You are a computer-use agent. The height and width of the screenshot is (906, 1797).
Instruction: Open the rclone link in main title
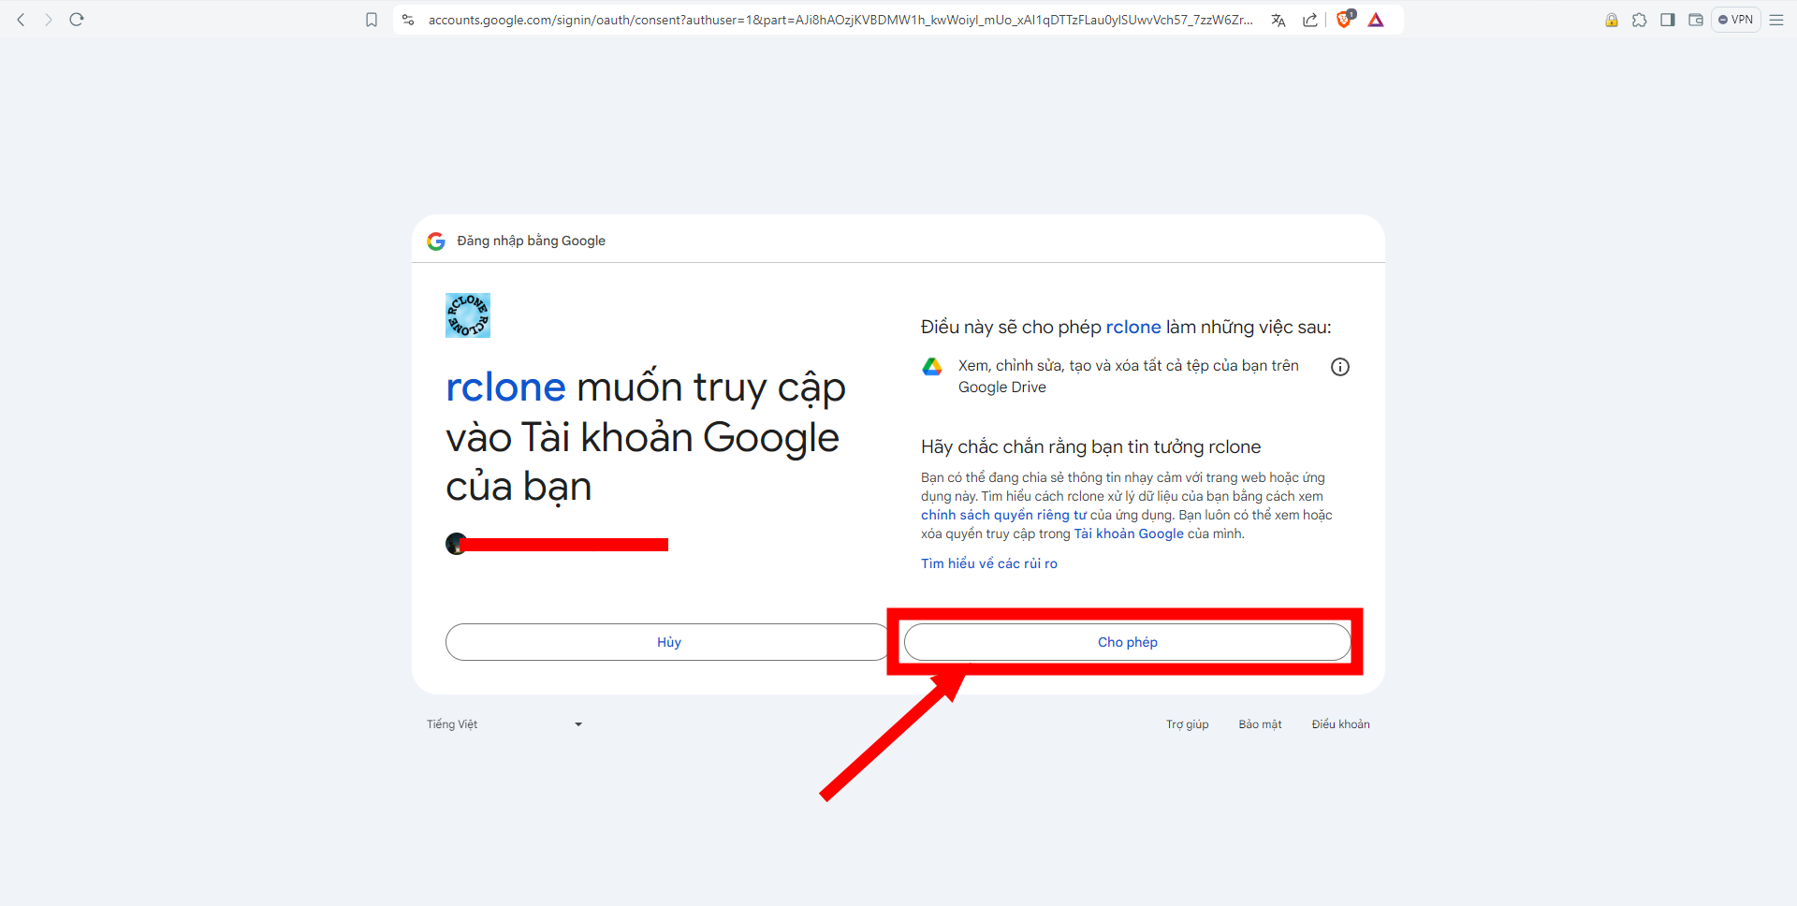tap(505, 387)
